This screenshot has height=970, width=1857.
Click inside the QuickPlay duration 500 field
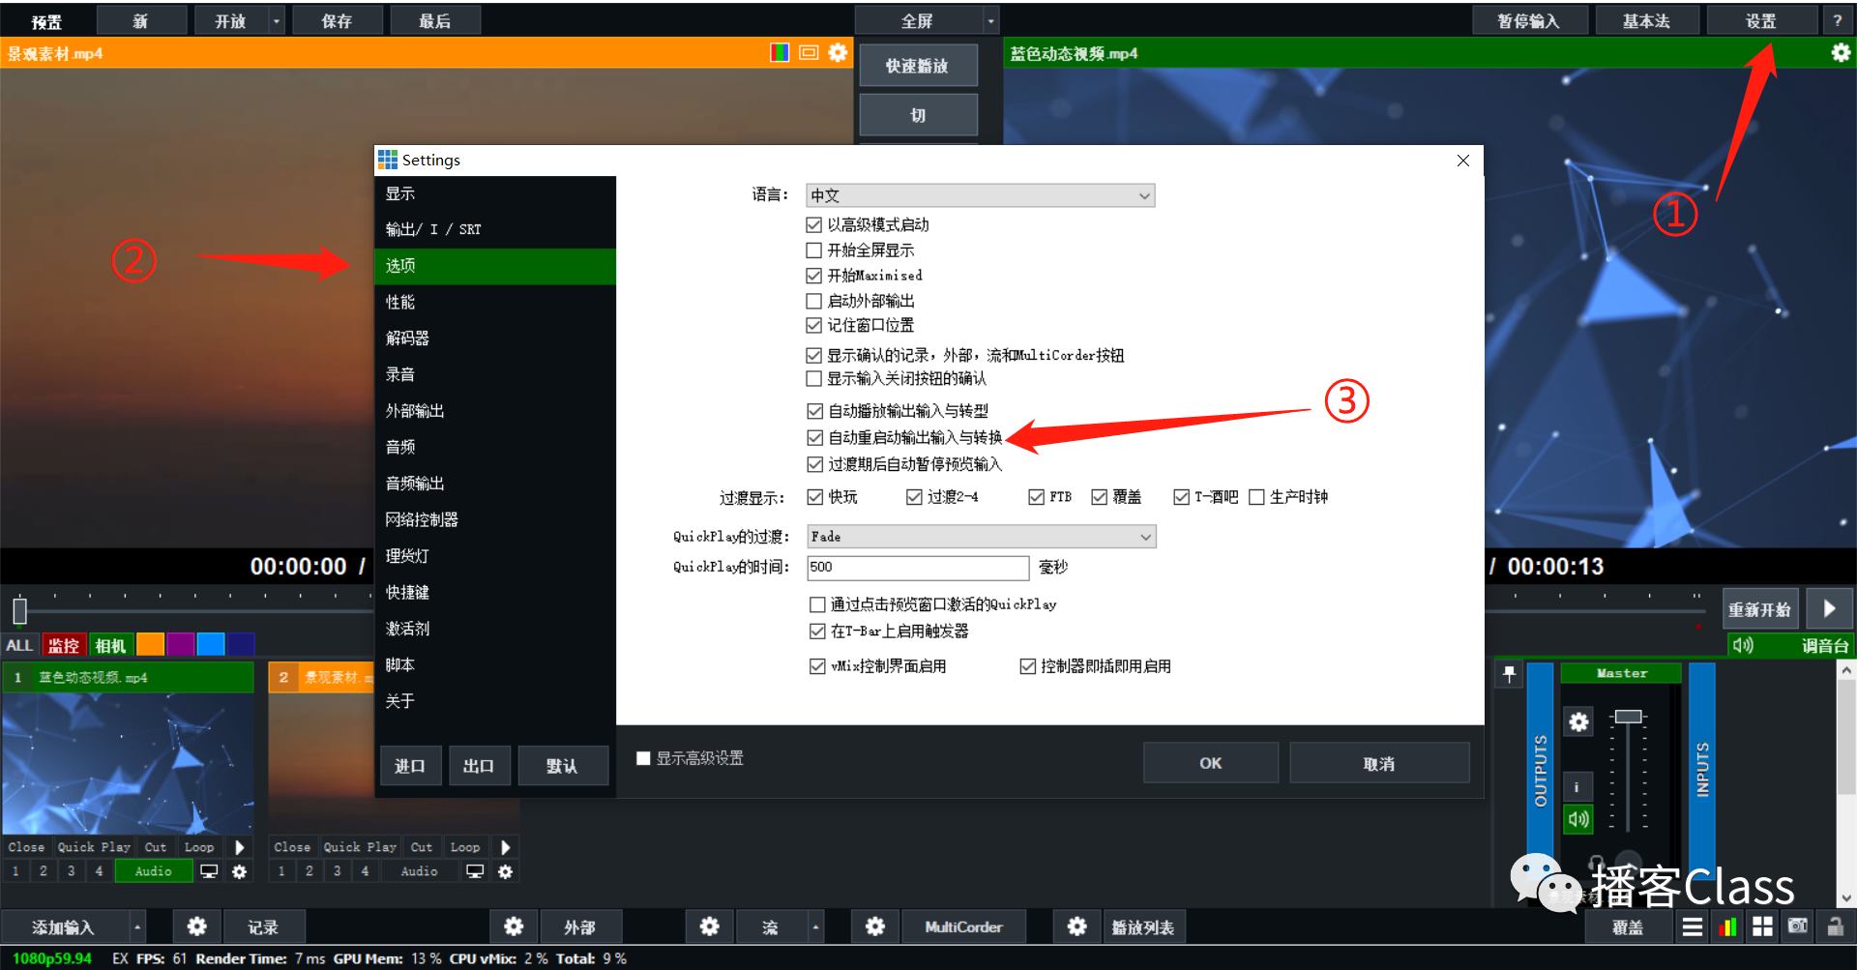(917, 568)
